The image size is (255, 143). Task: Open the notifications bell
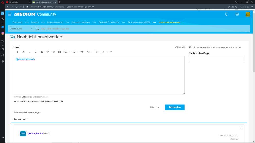[226, 14]
